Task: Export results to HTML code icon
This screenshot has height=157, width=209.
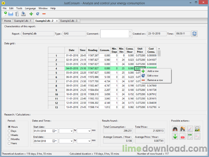Action: pos(197,136)
